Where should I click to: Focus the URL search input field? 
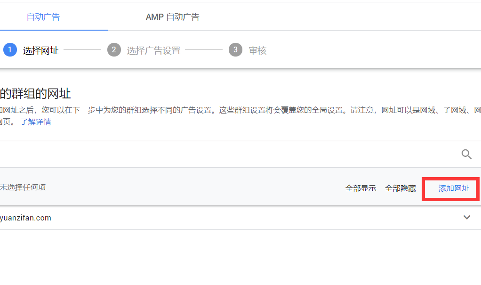pos(226,155)
